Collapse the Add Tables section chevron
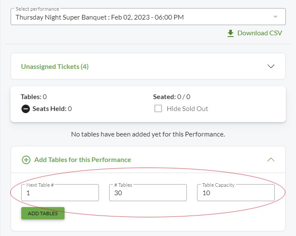296x236 pixels. pos(271,159)
